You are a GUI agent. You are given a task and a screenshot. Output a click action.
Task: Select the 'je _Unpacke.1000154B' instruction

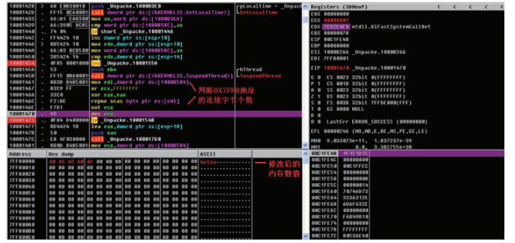point(123,120)
